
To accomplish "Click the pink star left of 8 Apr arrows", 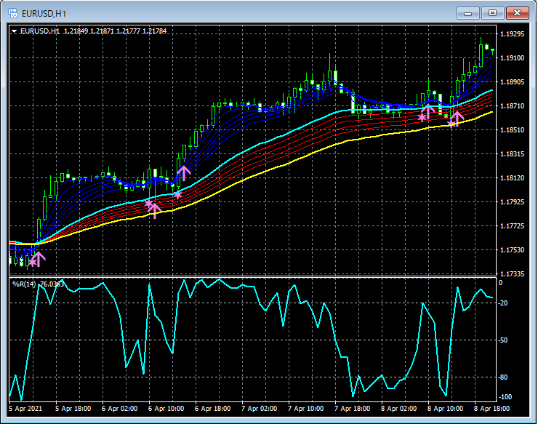I will tap(422, 116).
